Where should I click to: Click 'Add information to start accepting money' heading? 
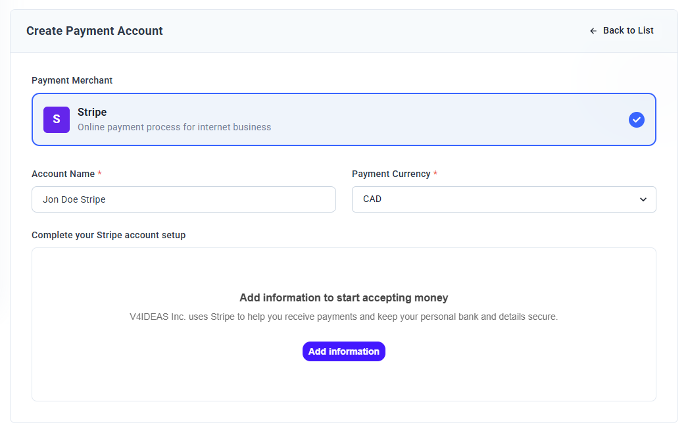click(343, 297)
